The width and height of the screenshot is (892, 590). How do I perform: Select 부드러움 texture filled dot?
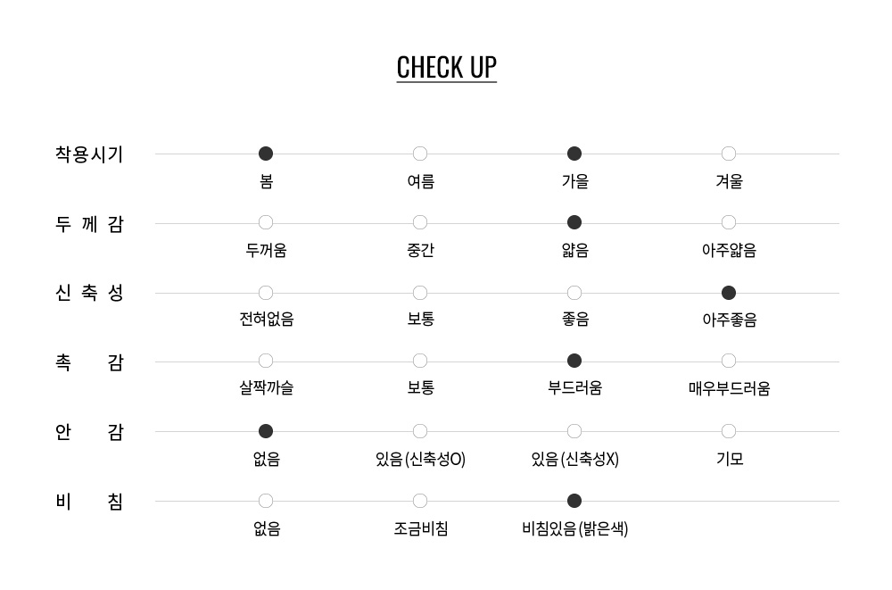[574, 361]
